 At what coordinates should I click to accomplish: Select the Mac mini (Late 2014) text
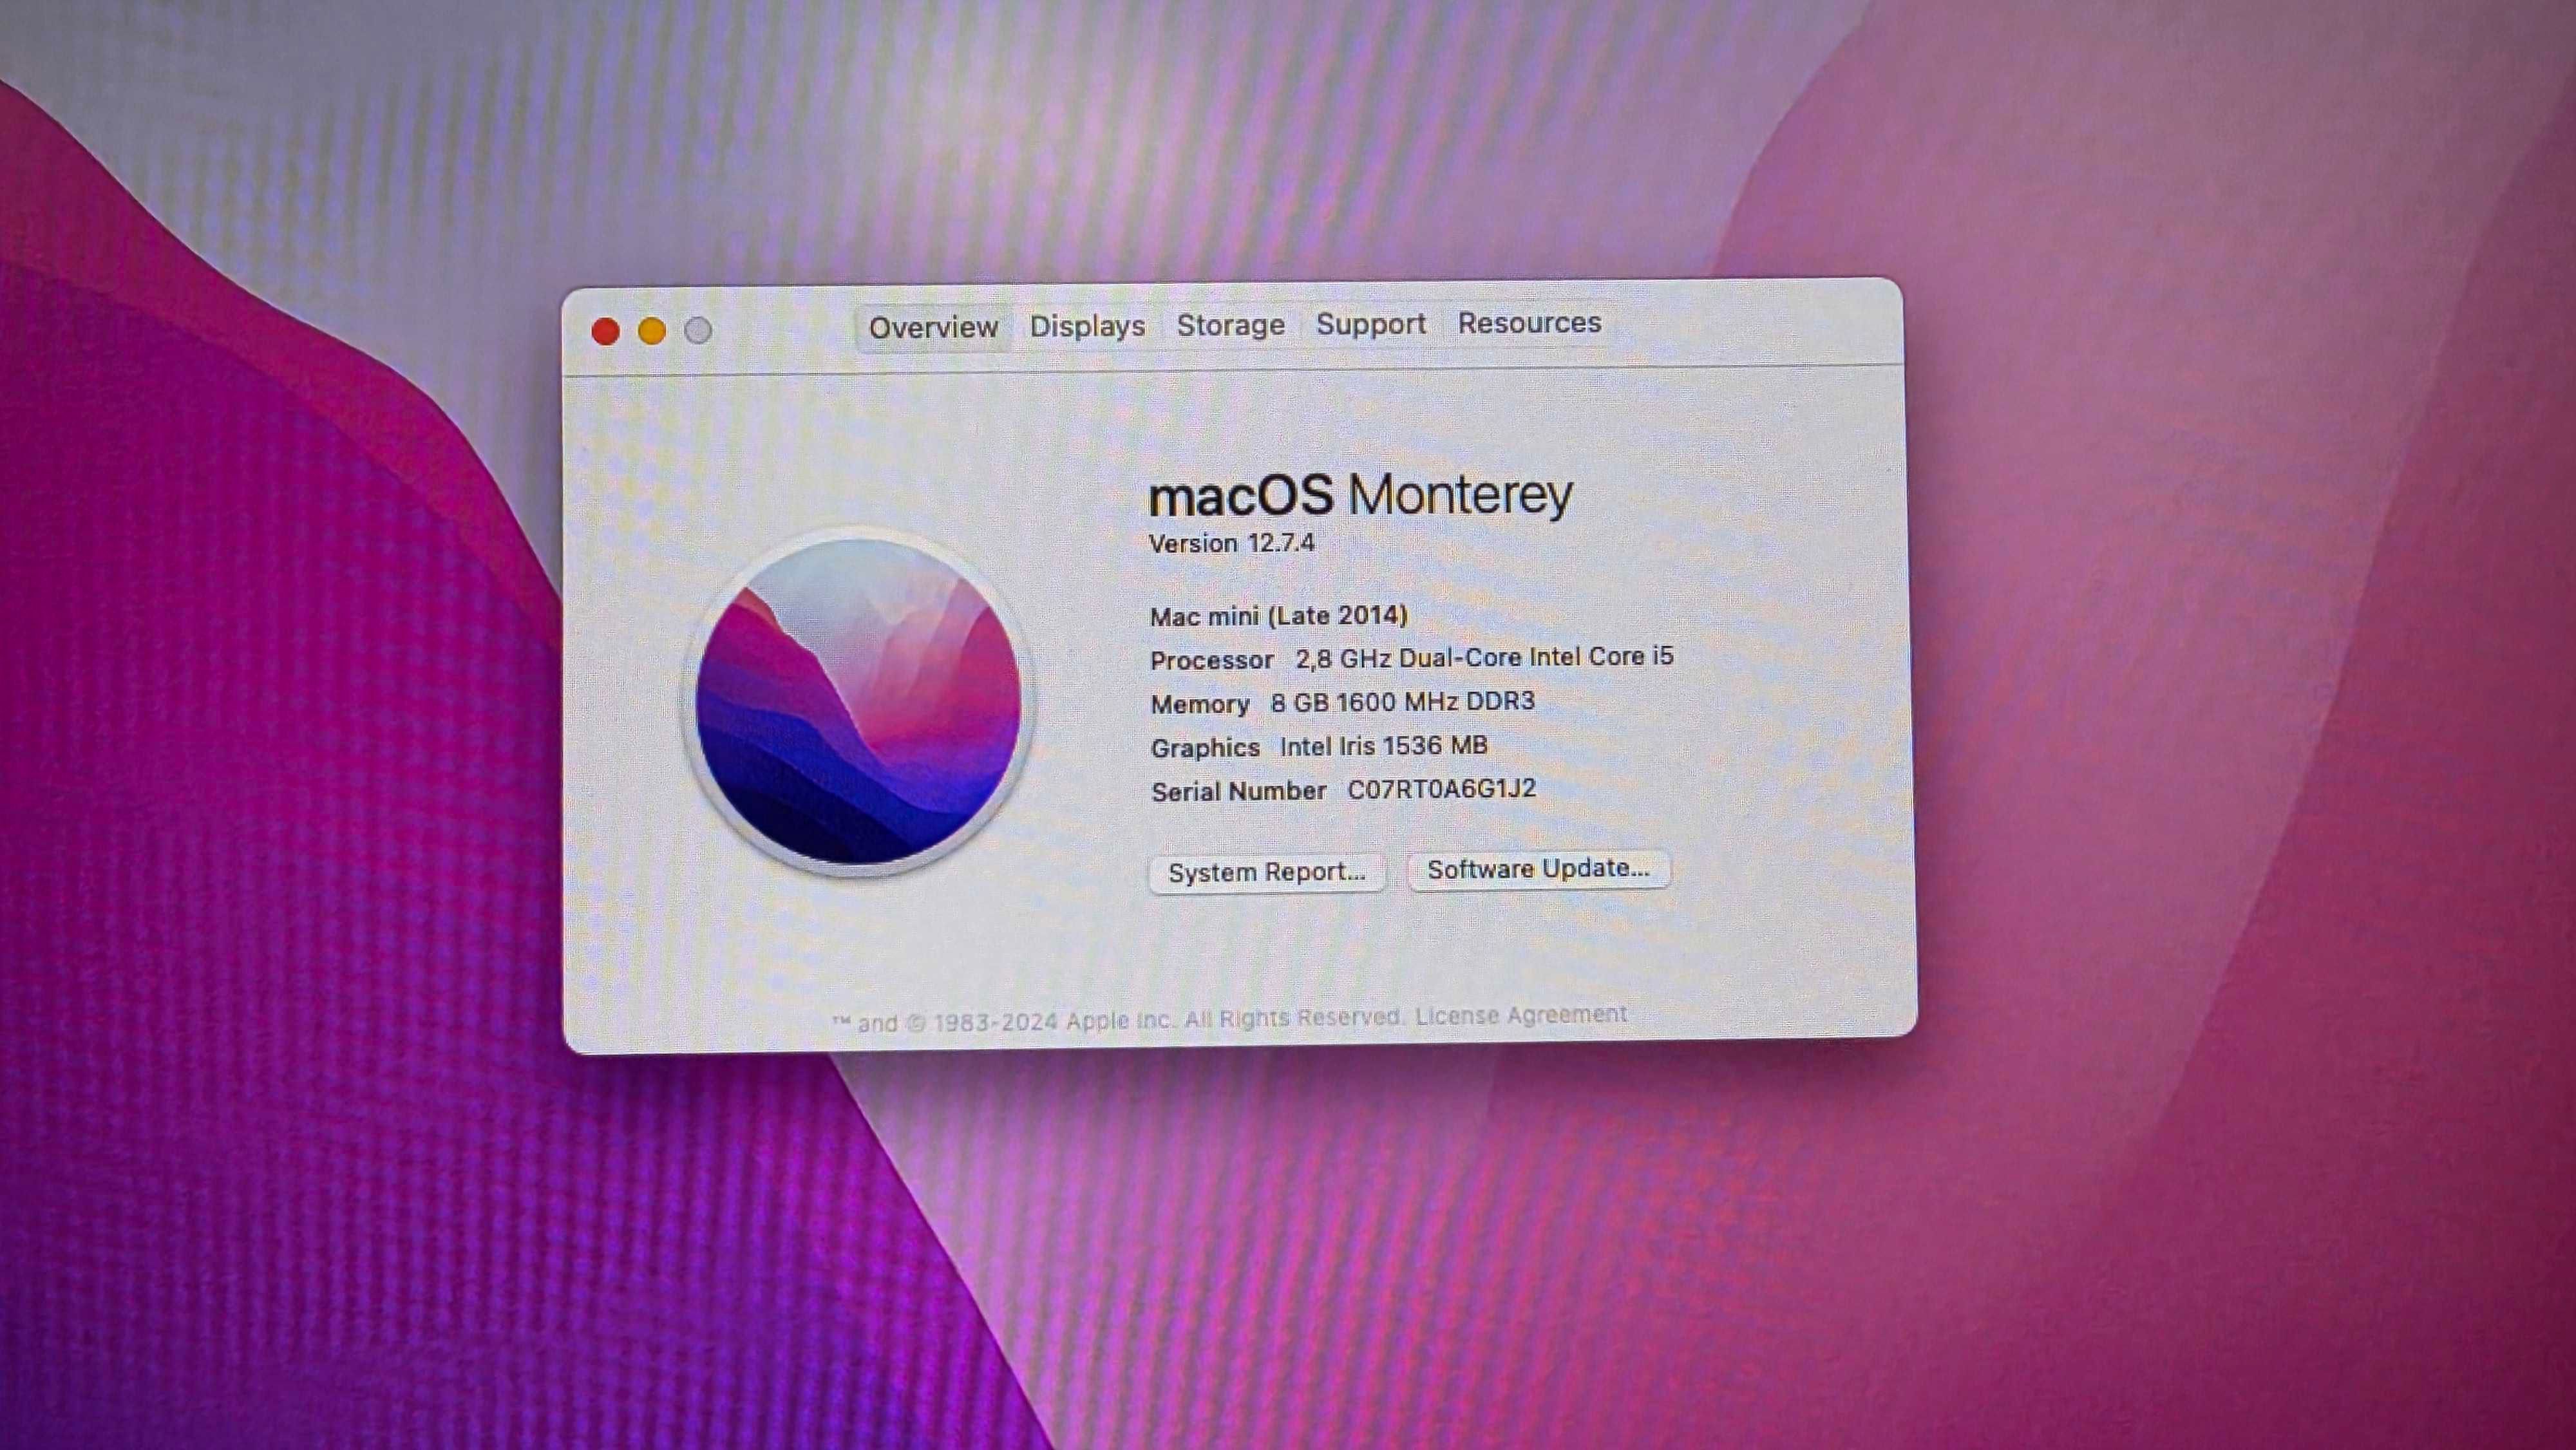click(1278, 616)
